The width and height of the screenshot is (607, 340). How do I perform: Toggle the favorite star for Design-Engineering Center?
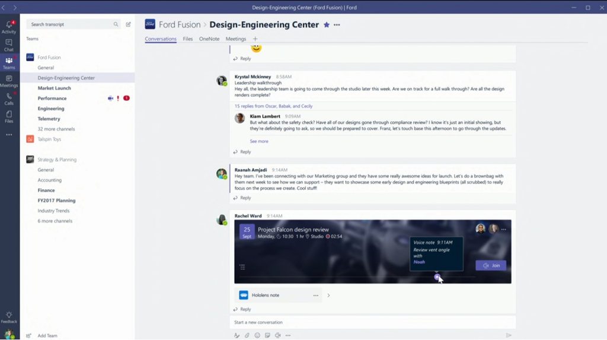coord(326,25)
